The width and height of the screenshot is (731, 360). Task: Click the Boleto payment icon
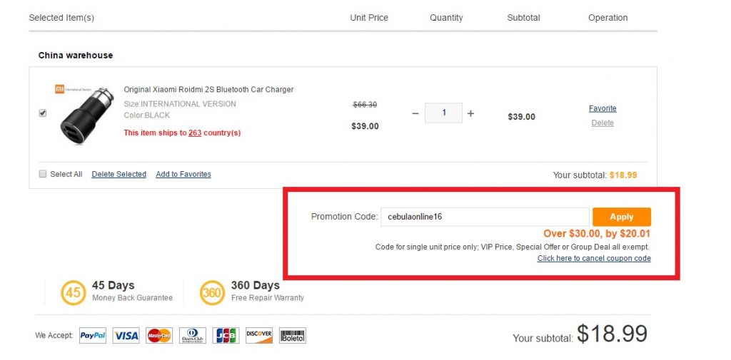pos(293,335)
